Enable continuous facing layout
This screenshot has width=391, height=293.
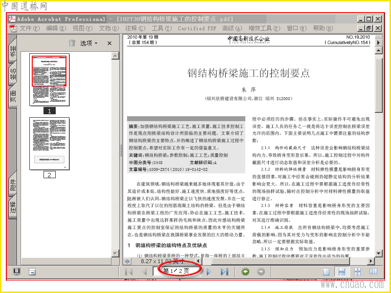pyautogui.click(x=358, y=272)
